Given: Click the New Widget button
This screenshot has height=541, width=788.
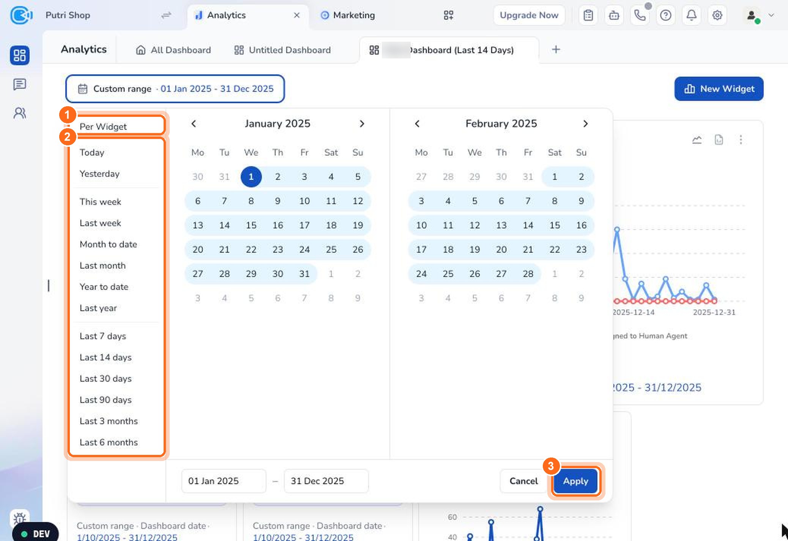Looking at the screenshot, I should (x=719, y=89).
